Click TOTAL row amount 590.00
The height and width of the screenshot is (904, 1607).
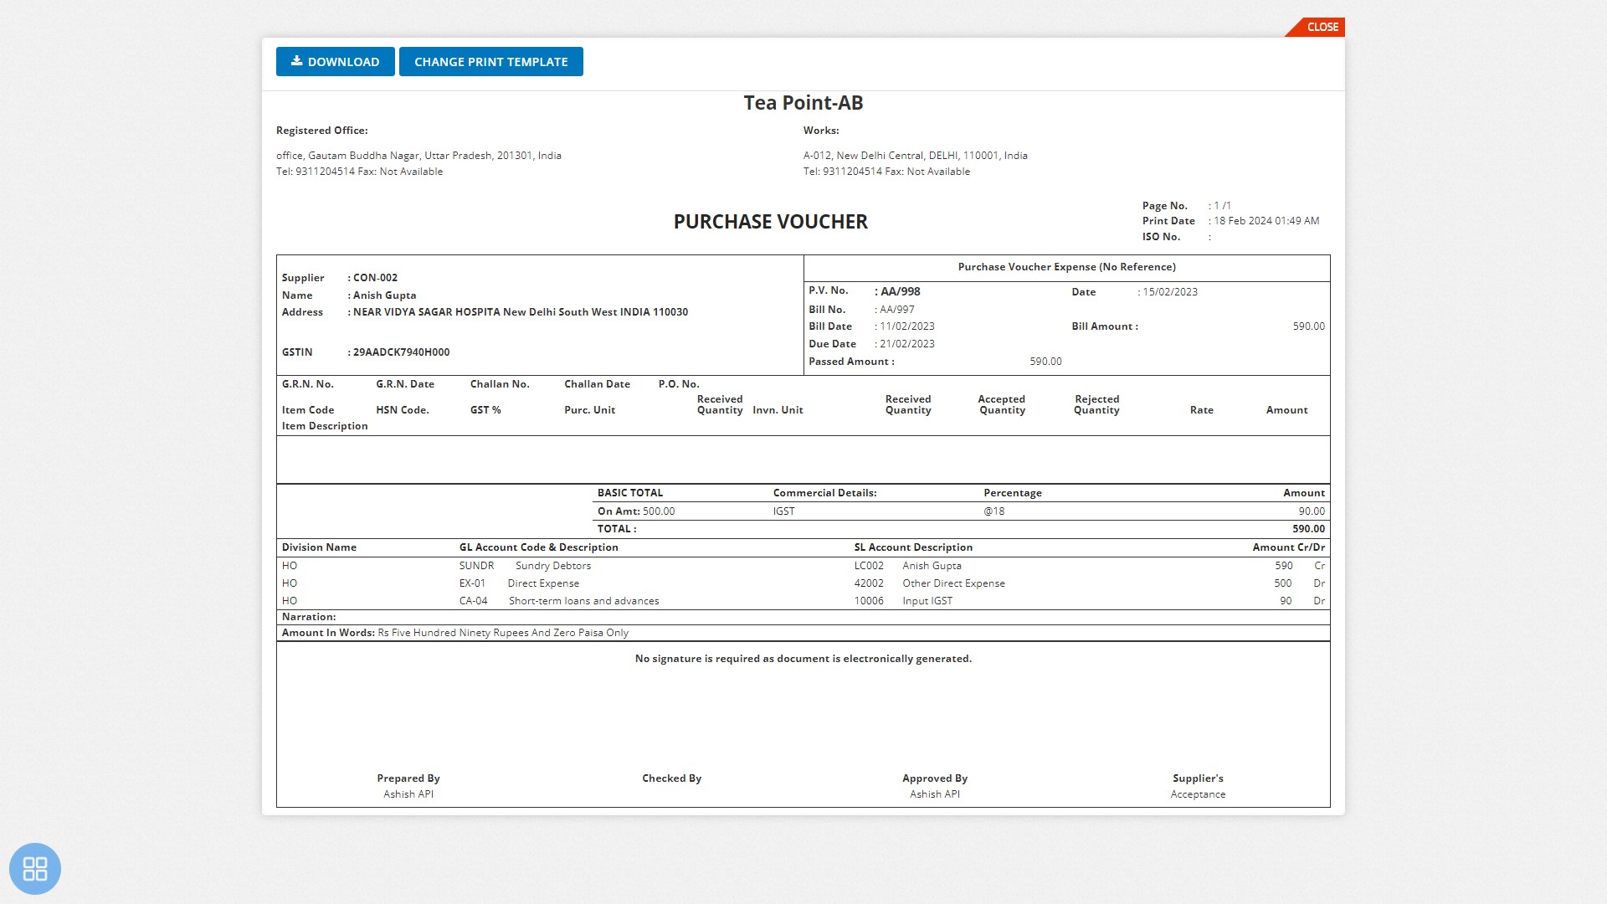[1308, 529]
